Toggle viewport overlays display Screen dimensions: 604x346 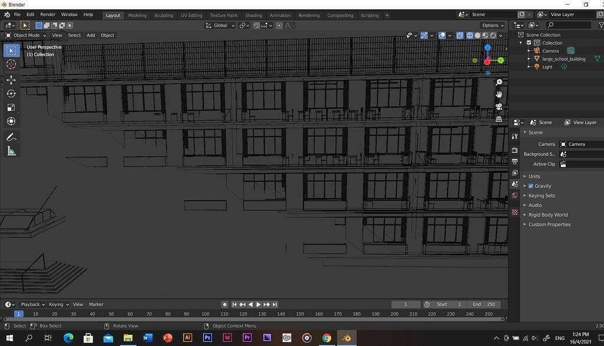coord(442,35)
